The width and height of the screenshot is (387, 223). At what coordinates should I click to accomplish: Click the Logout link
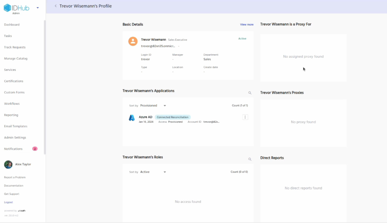[8, 202]
